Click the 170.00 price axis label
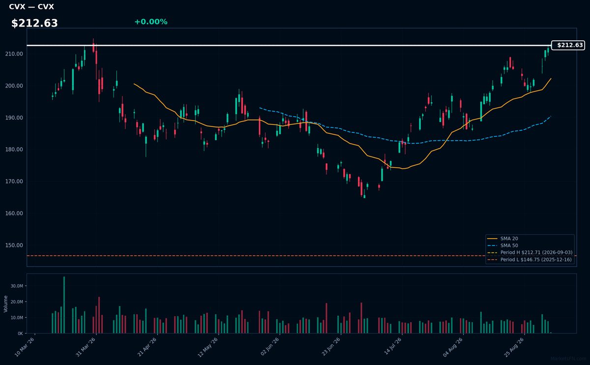Viewport: 590px width, 365px height. point(15,182)
